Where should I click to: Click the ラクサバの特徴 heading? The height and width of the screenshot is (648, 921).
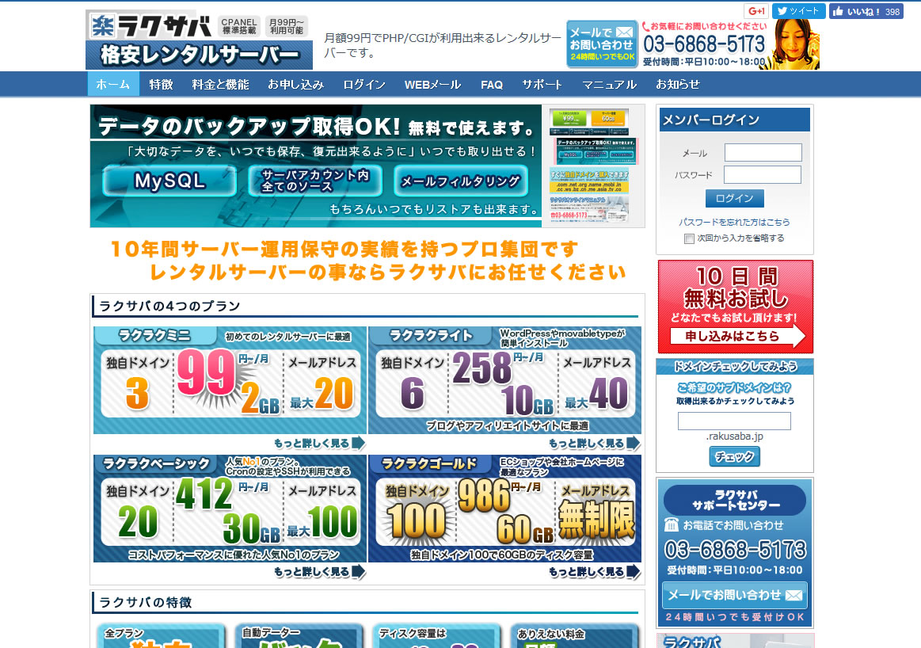(145, 602)
